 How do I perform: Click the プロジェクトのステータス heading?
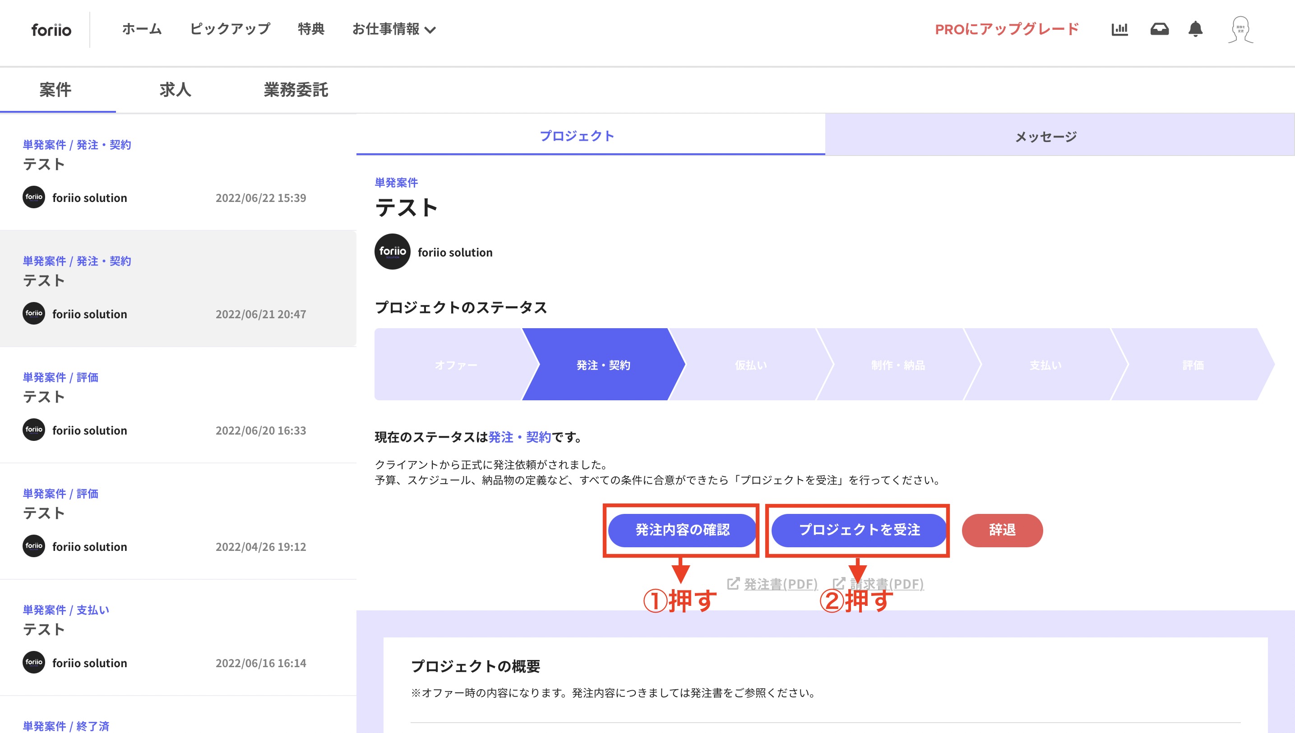click(x=461, y=307)
